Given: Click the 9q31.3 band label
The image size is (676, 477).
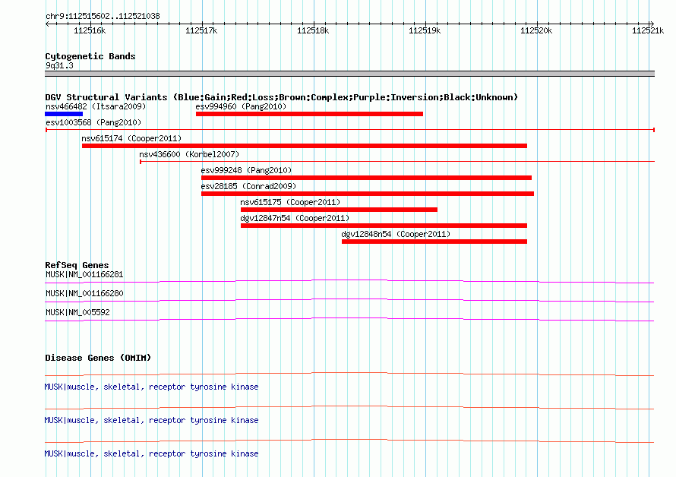Looking at the screenshot, I should tap(59, 65).
